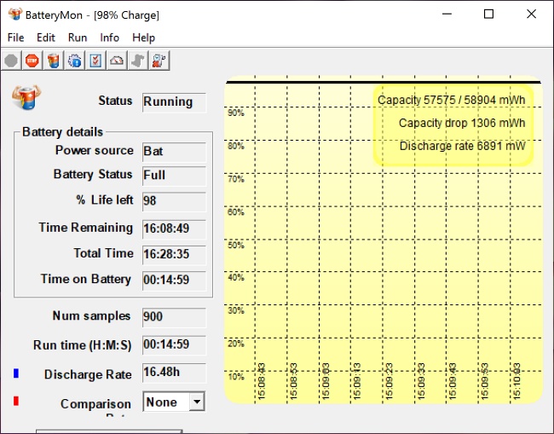554x434 pixels.
Task: Click the 'Capacity 57575 / 58904 mWh' text
Action: [x=451, y=100]
